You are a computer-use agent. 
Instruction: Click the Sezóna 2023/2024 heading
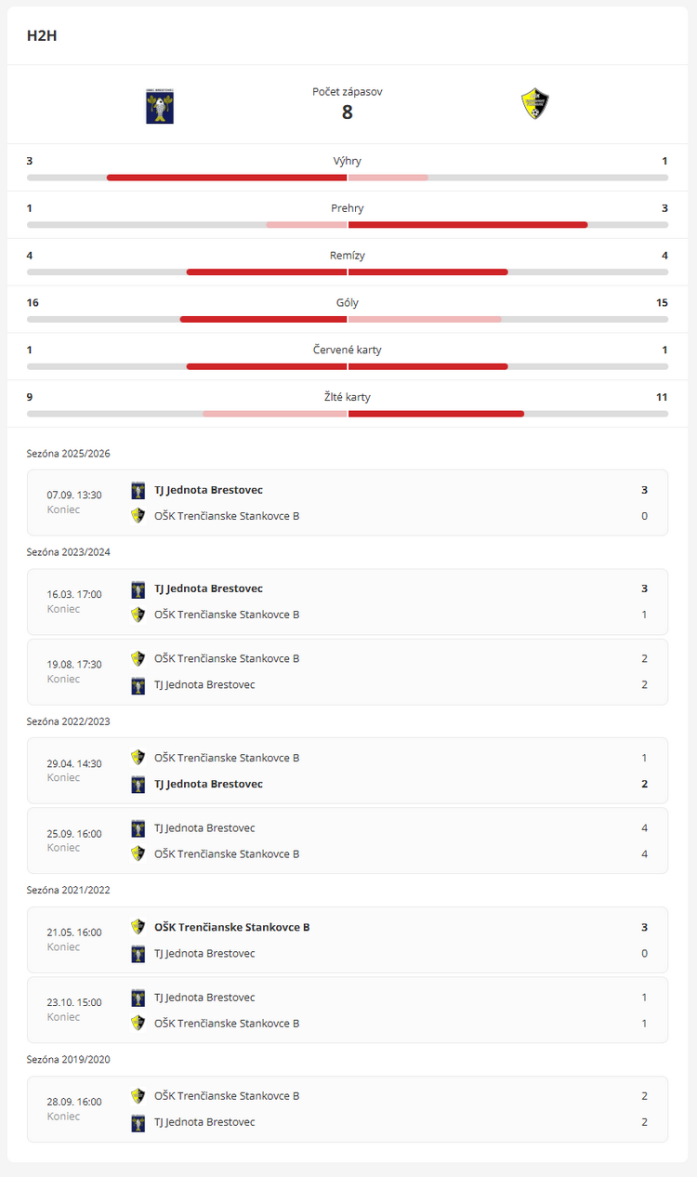[69, 552]
